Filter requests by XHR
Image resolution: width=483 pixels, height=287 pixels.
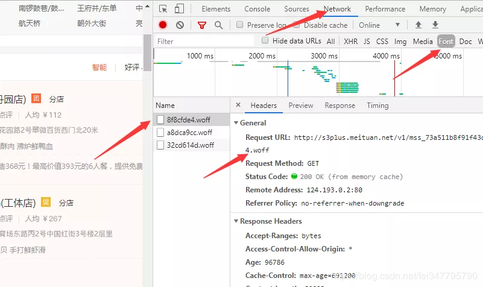coord(351,41)
